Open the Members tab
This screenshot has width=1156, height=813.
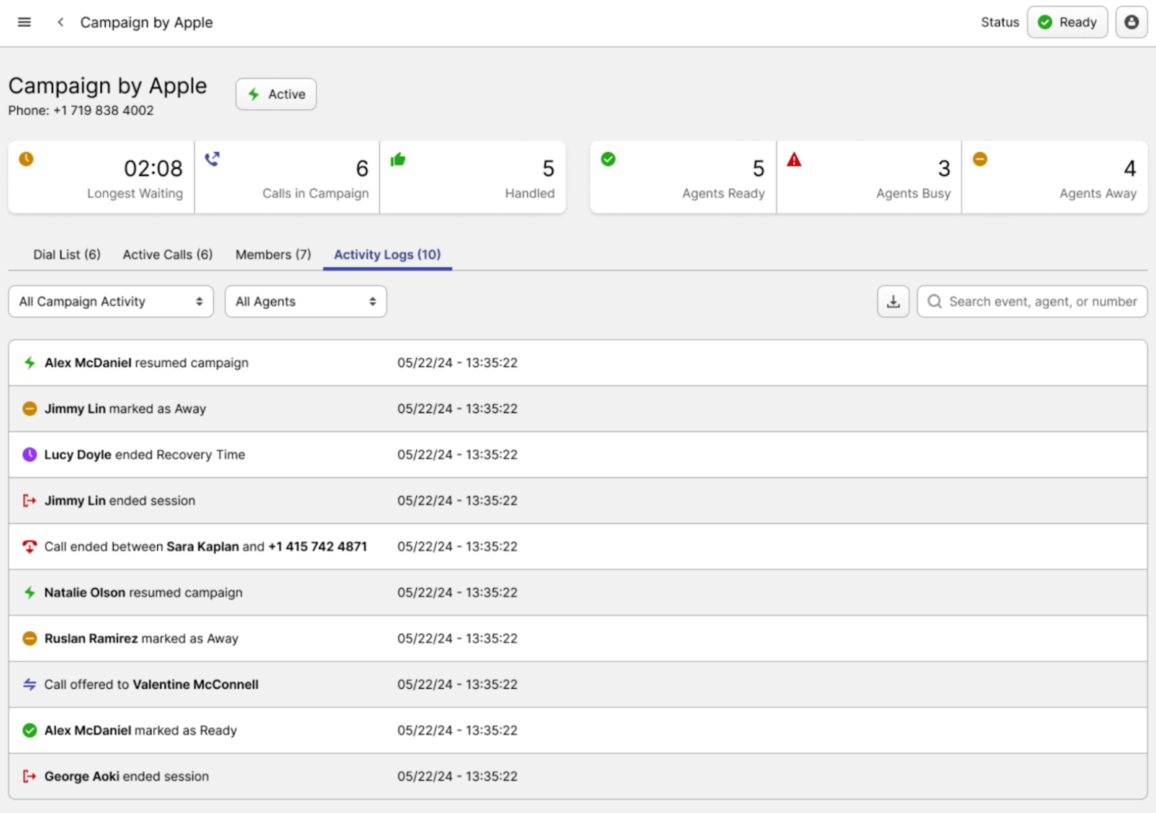pos(273,254)
